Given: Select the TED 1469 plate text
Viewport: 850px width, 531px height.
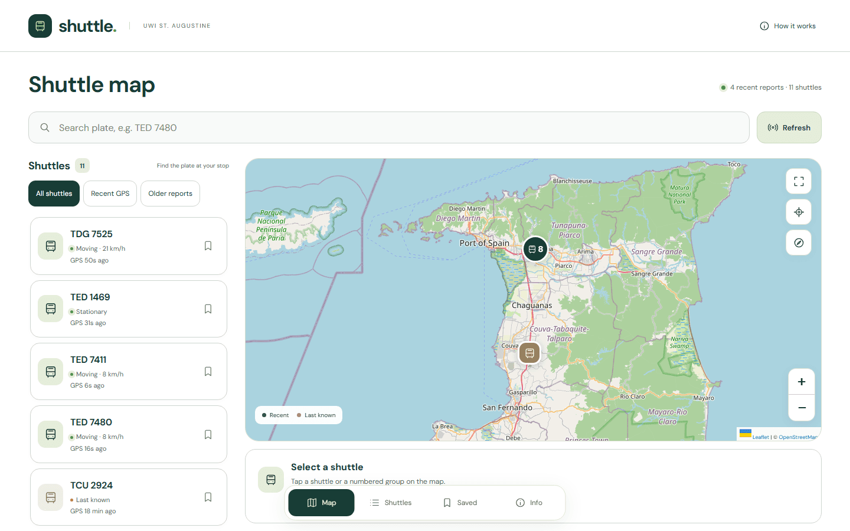Looking at the screenshot, I should [x=90, y=297].
